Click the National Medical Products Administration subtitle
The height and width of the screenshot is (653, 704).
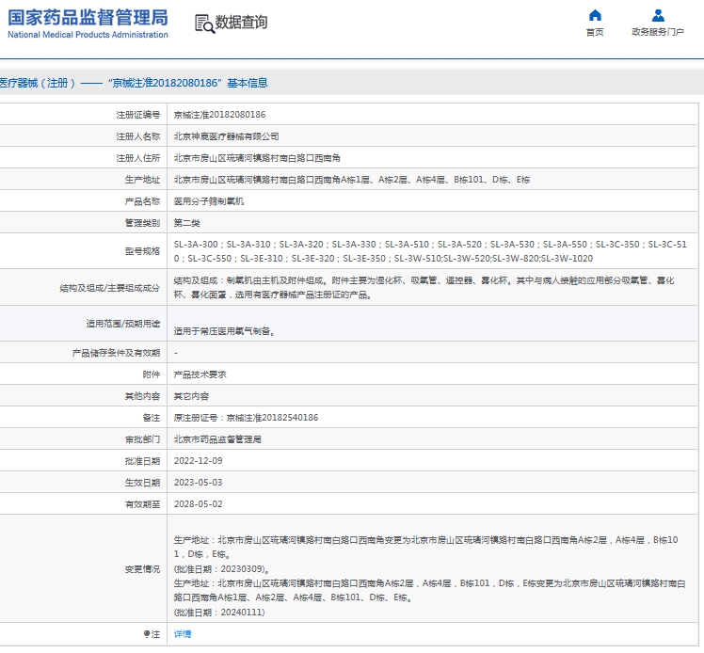88,35
